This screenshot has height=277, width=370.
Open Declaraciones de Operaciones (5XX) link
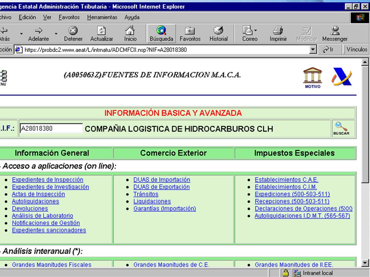click(x=303, y=209)
